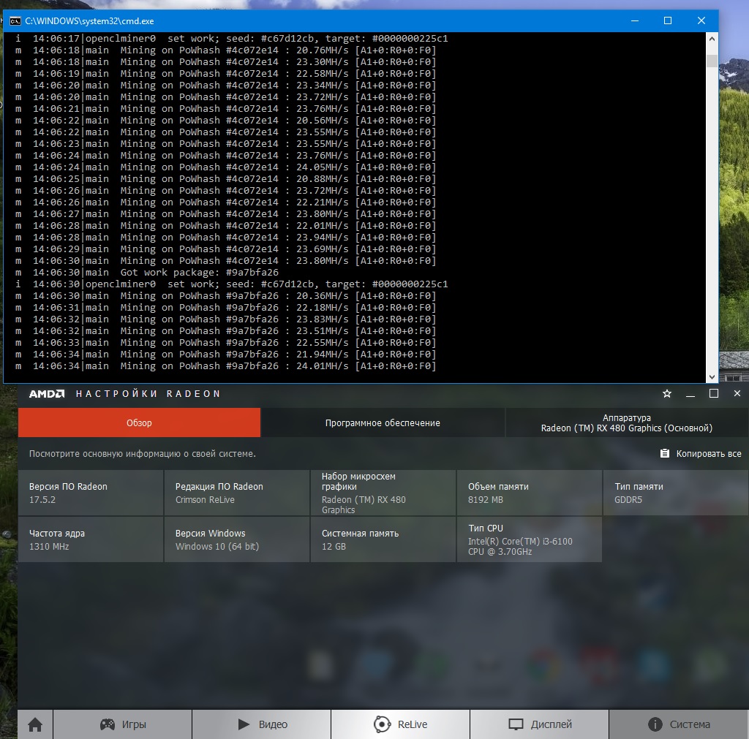The height and width of the screenshot is (739, 749).
Task: Maximize the cmd.exe window
Action: point(668,20)
